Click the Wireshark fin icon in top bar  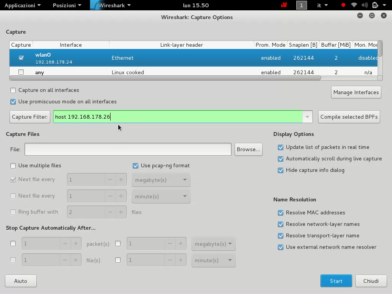tap(93, 5)
